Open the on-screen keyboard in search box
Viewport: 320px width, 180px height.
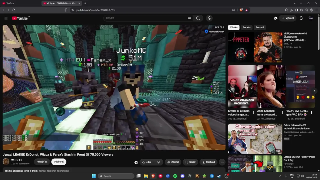[189, 18]
